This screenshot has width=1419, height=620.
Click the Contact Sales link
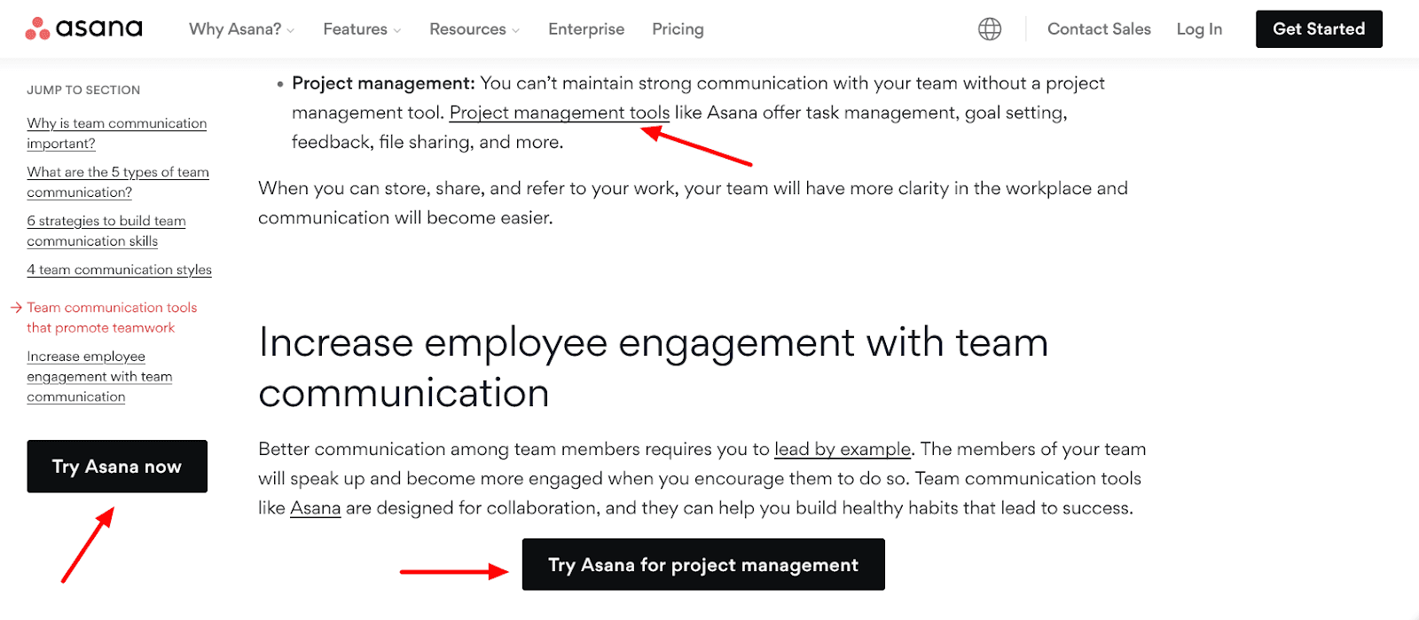(1098, 28)
